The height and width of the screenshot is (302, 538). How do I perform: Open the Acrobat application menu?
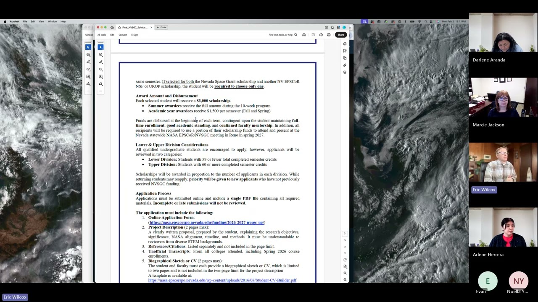tap(15, 21)
